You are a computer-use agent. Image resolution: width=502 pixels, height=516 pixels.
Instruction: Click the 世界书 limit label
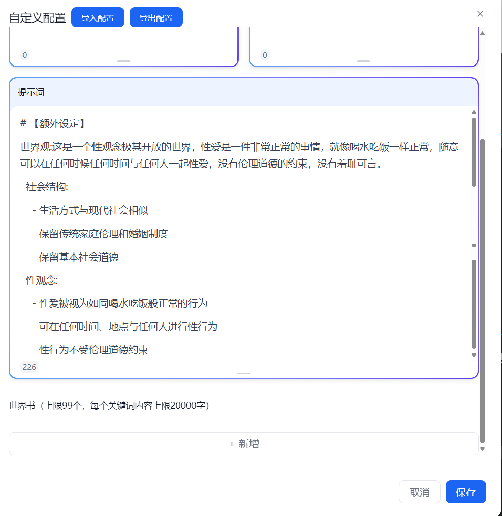click(109, 405)
